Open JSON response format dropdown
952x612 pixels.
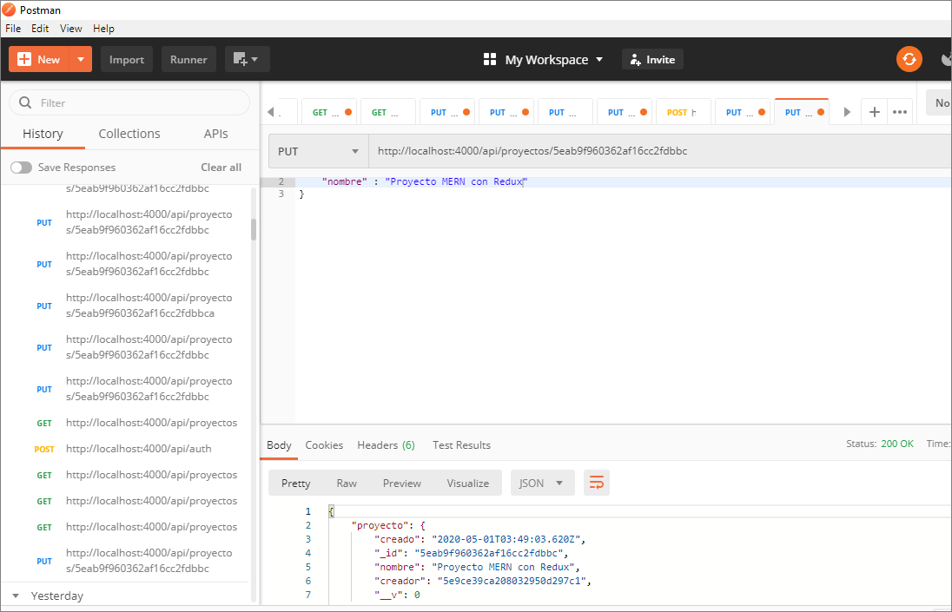click(x=543, y=483)
